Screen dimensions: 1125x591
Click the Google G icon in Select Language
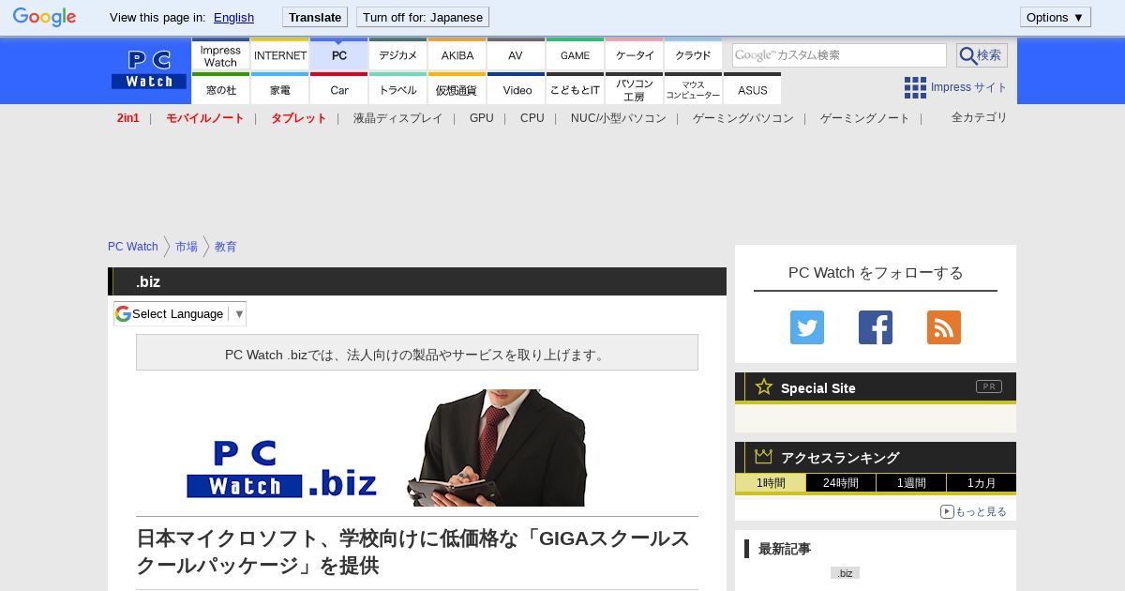tap(123, 313)
